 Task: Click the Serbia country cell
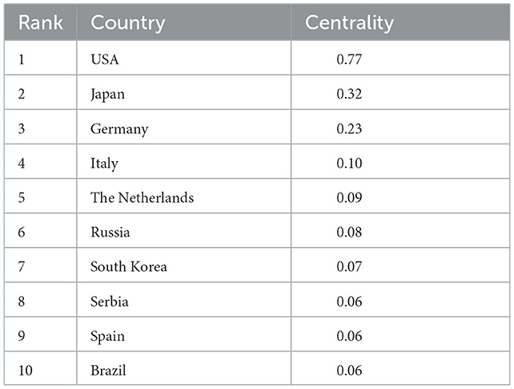coord(109,302)
